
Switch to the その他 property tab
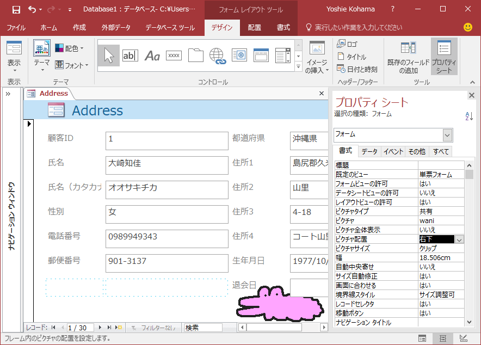(x=417, y=151)
